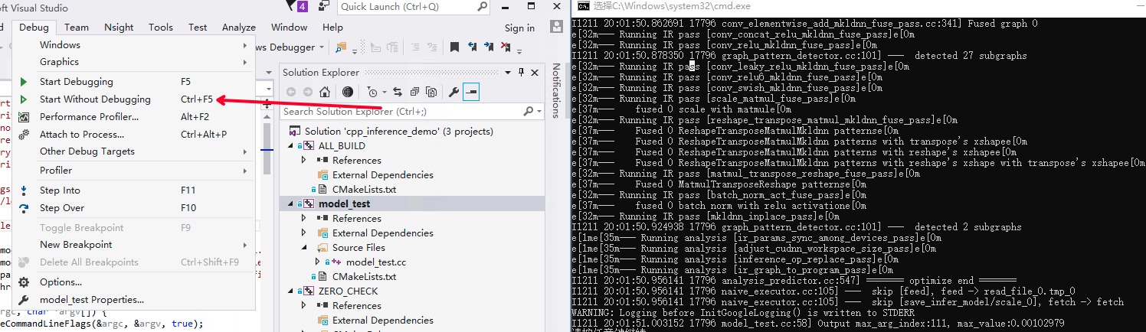Open New Breakpoint submenu
1146x332 pixels.
coord(134,245)
